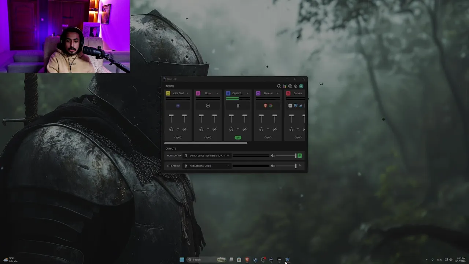Image resolution: width=469 pixels, height=264 pixels.
Task: Toggle Elgato stream mix mute
Action: point(244,129)
